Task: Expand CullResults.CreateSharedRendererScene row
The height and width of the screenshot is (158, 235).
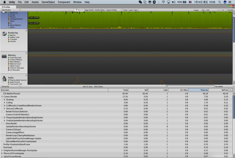Action: coord(5,106)
